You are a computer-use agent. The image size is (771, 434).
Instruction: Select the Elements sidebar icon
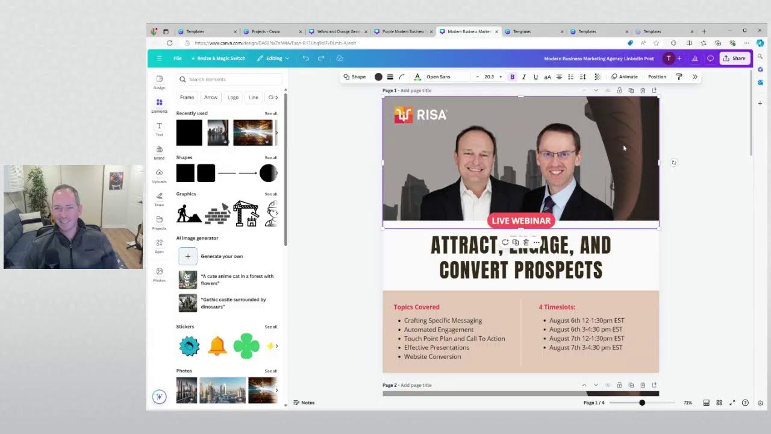(x=159, y=105)
